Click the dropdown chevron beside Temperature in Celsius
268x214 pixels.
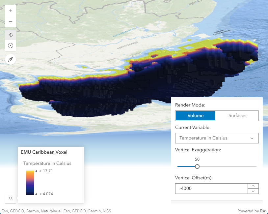click(252, 138)
